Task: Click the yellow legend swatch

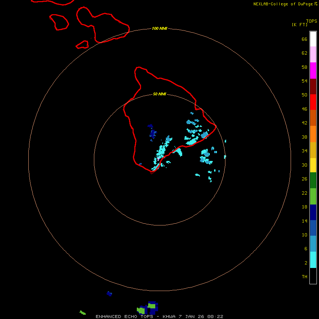Action: (x=313, y=165)
